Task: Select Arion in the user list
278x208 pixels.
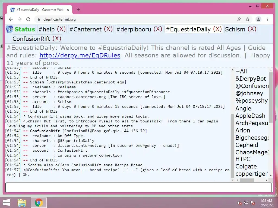Action: click(243, 130)
